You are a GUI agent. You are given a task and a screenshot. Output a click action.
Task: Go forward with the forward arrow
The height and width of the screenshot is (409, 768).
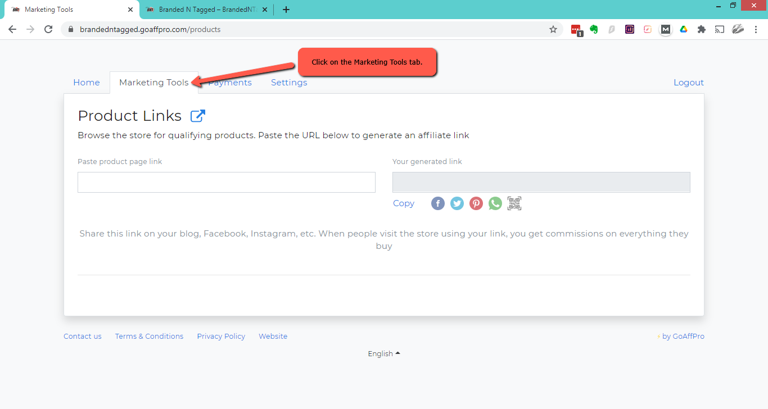click(x=30, y=29)
